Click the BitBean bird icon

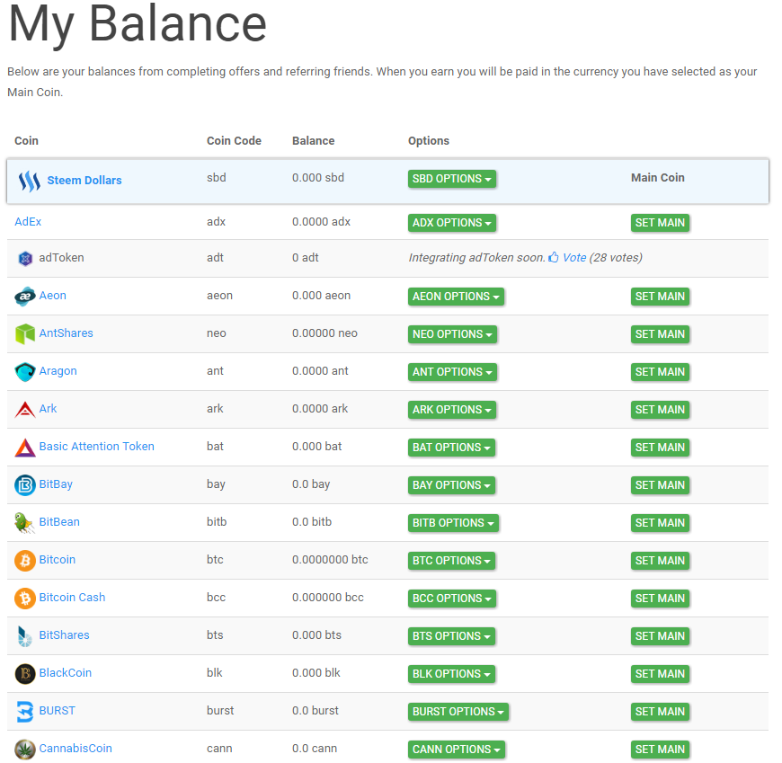[24, 523]
